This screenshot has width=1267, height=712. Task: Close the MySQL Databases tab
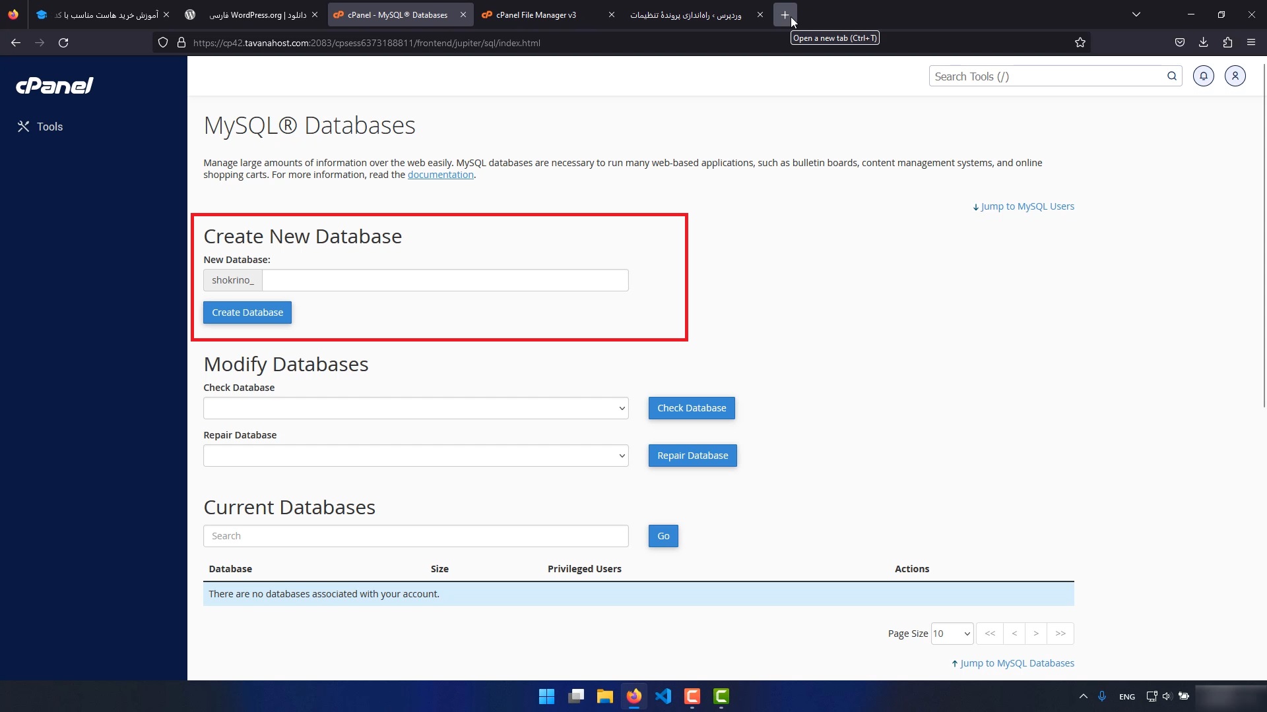coord(463,15)
